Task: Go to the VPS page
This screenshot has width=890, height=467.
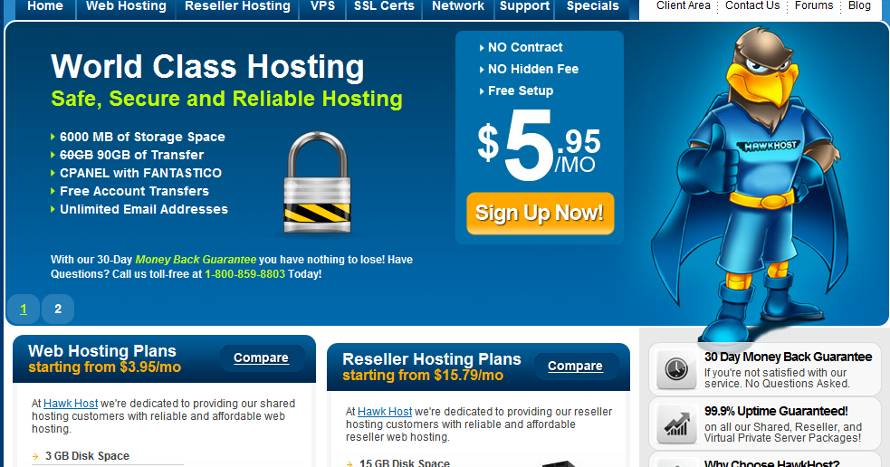Action: click(x=322, y=6)
